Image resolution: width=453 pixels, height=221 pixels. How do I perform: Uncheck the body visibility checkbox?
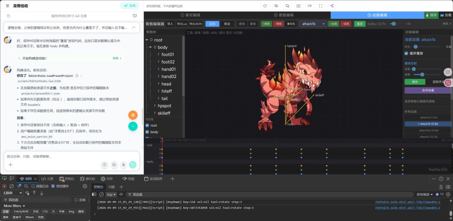tap(147, 132)
